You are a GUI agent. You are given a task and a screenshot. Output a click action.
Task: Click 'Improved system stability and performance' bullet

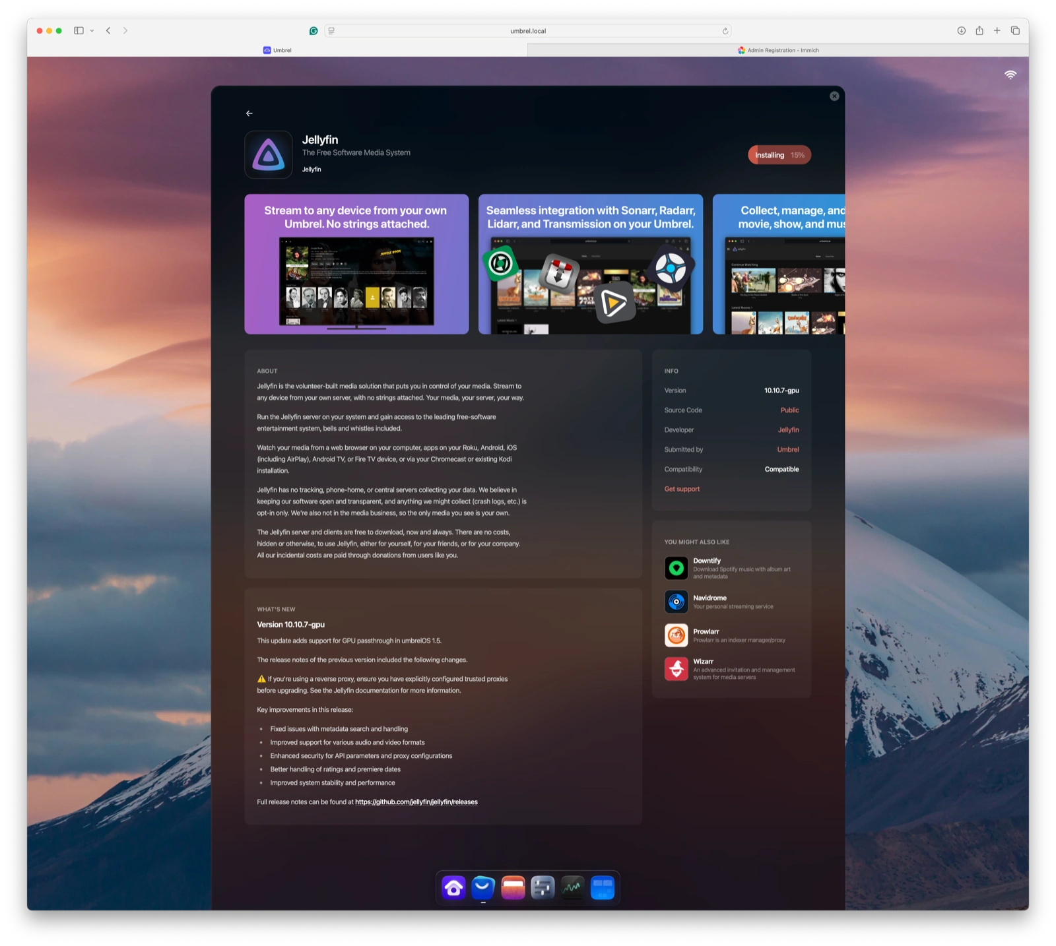333,783
